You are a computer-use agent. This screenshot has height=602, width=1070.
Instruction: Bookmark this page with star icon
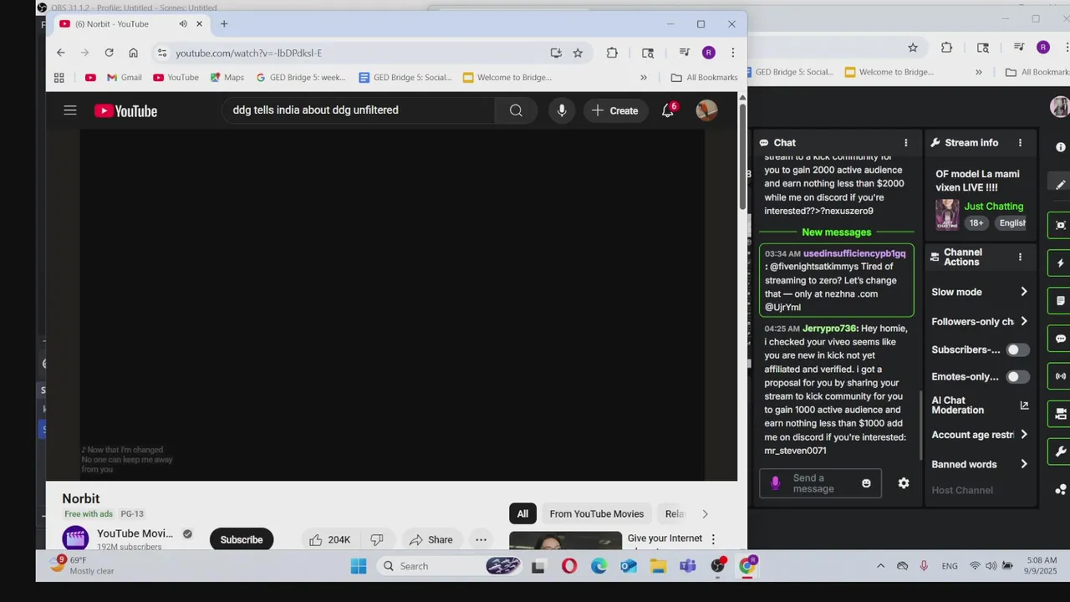(578, 53)
